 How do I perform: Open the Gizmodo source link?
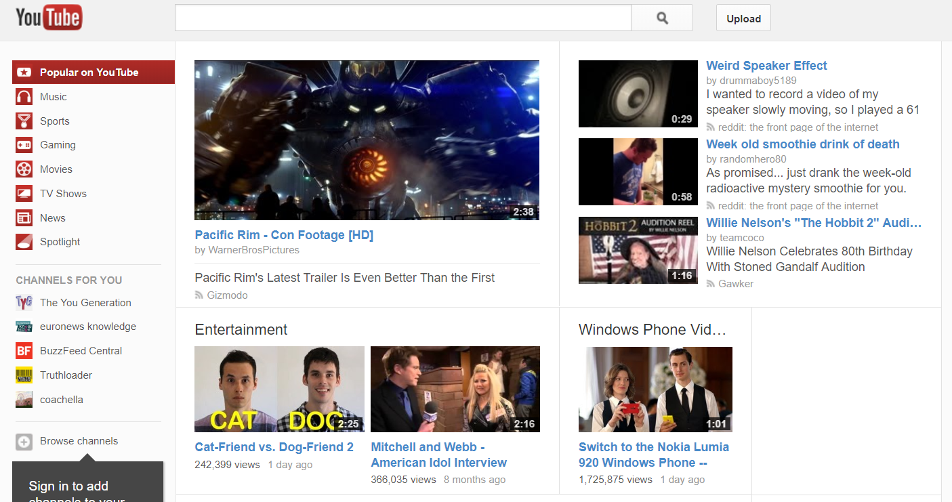(x=228, y=295)
